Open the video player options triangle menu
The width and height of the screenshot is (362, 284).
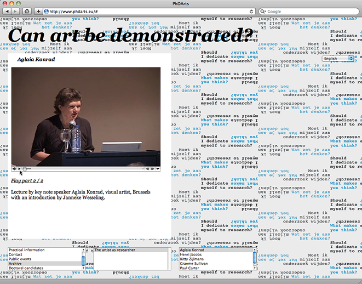pos(158,169)
